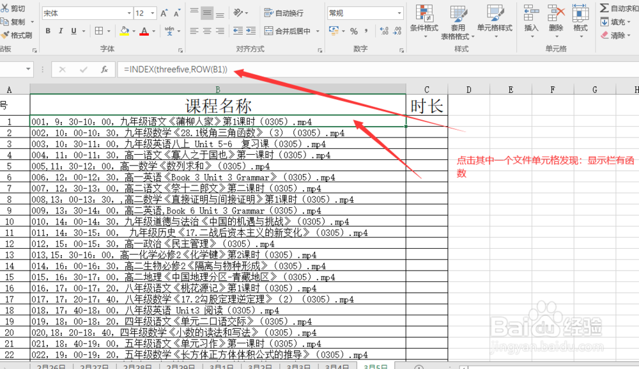Click the decrease indent icon
This screenshot has height=369, width=639.
pos(238,31)
